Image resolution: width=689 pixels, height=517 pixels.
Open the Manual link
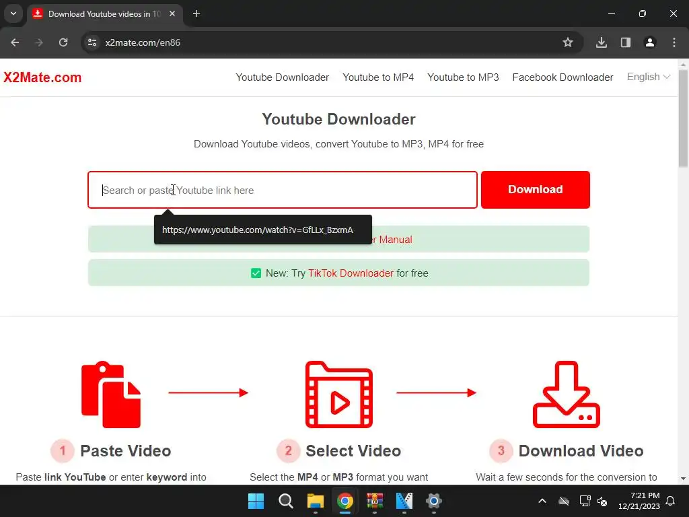click(x=396, y=240)
